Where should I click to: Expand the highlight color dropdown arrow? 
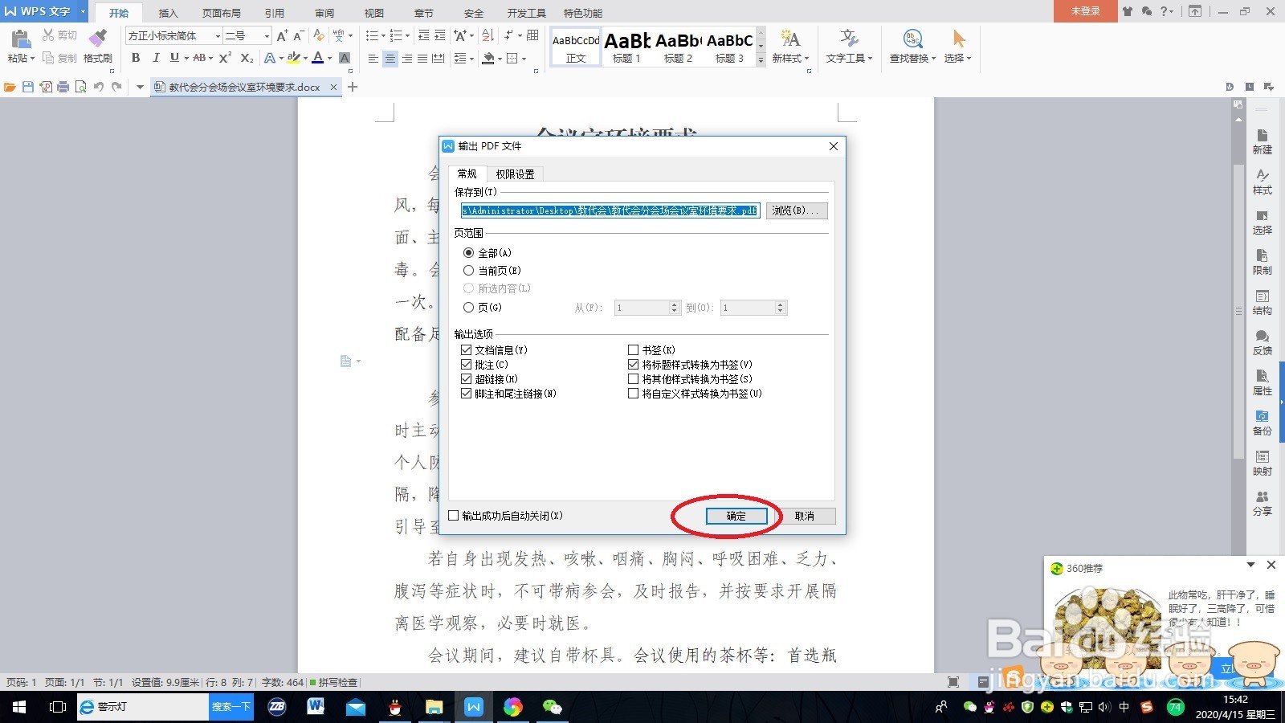point(305,58)
